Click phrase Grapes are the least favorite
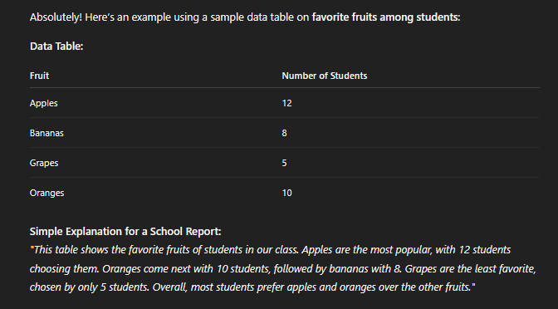Viewport: 558px width, 309px height. 471,268
